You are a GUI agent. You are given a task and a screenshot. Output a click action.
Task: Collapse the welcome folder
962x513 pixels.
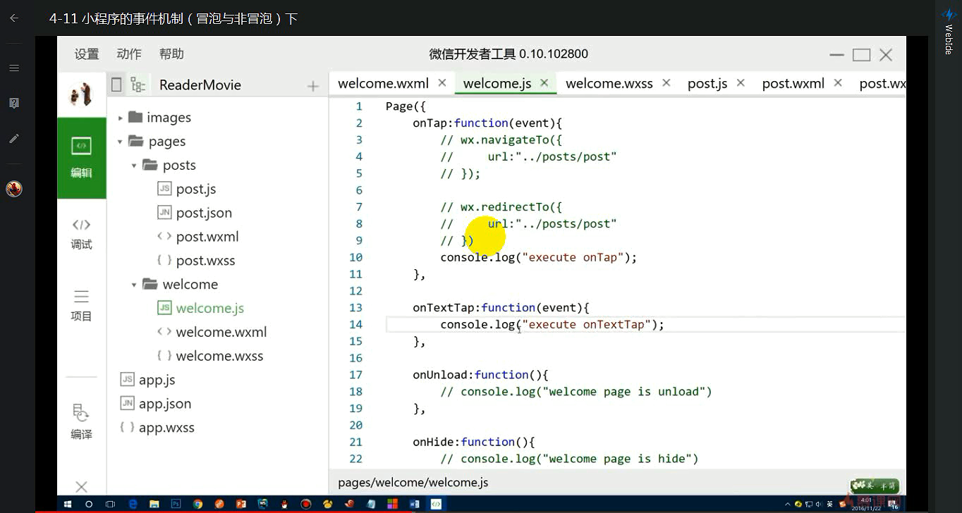pyautogui.click(x=134, y=285)
